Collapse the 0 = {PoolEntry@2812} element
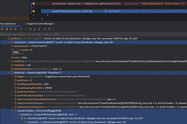Image resolution: width=187 pixels, height=124 pixels. click(x=18, y=118)
